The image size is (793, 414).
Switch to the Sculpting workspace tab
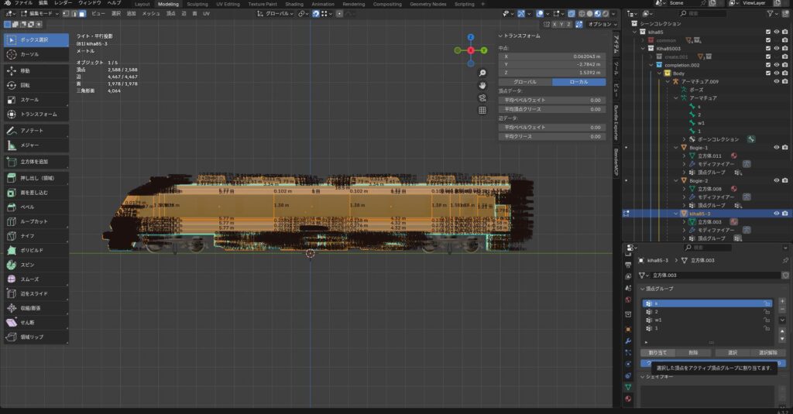(197, 4)
